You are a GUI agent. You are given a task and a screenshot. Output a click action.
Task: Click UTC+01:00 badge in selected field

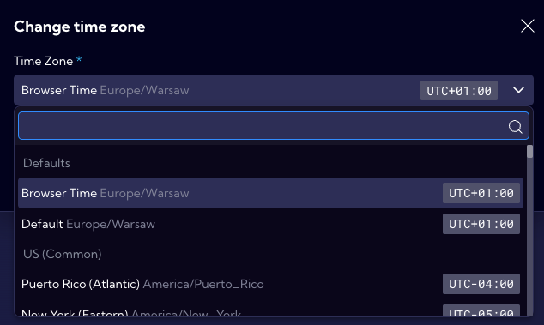[459, 91]
